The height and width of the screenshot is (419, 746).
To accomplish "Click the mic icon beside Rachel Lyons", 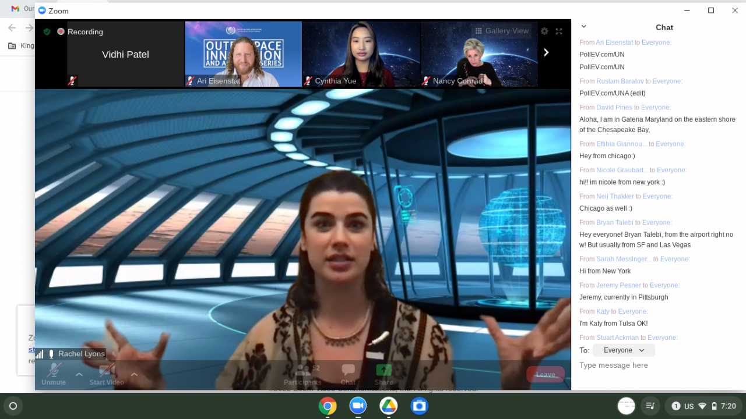I will [x=51, y=354].
